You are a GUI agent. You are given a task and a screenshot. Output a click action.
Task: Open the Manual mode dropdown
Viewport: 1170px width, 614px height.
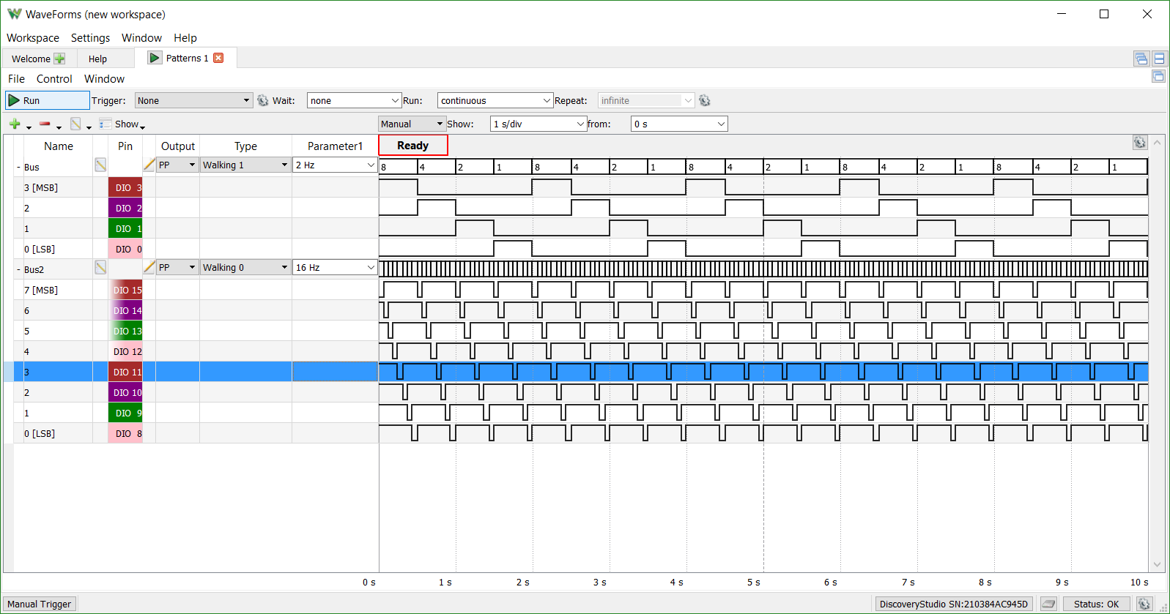point(412,124)
